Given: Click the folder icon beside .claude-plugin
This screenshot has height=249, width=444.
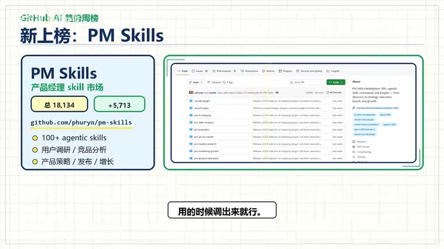Looking at the screenshot, I should [191, 101].
